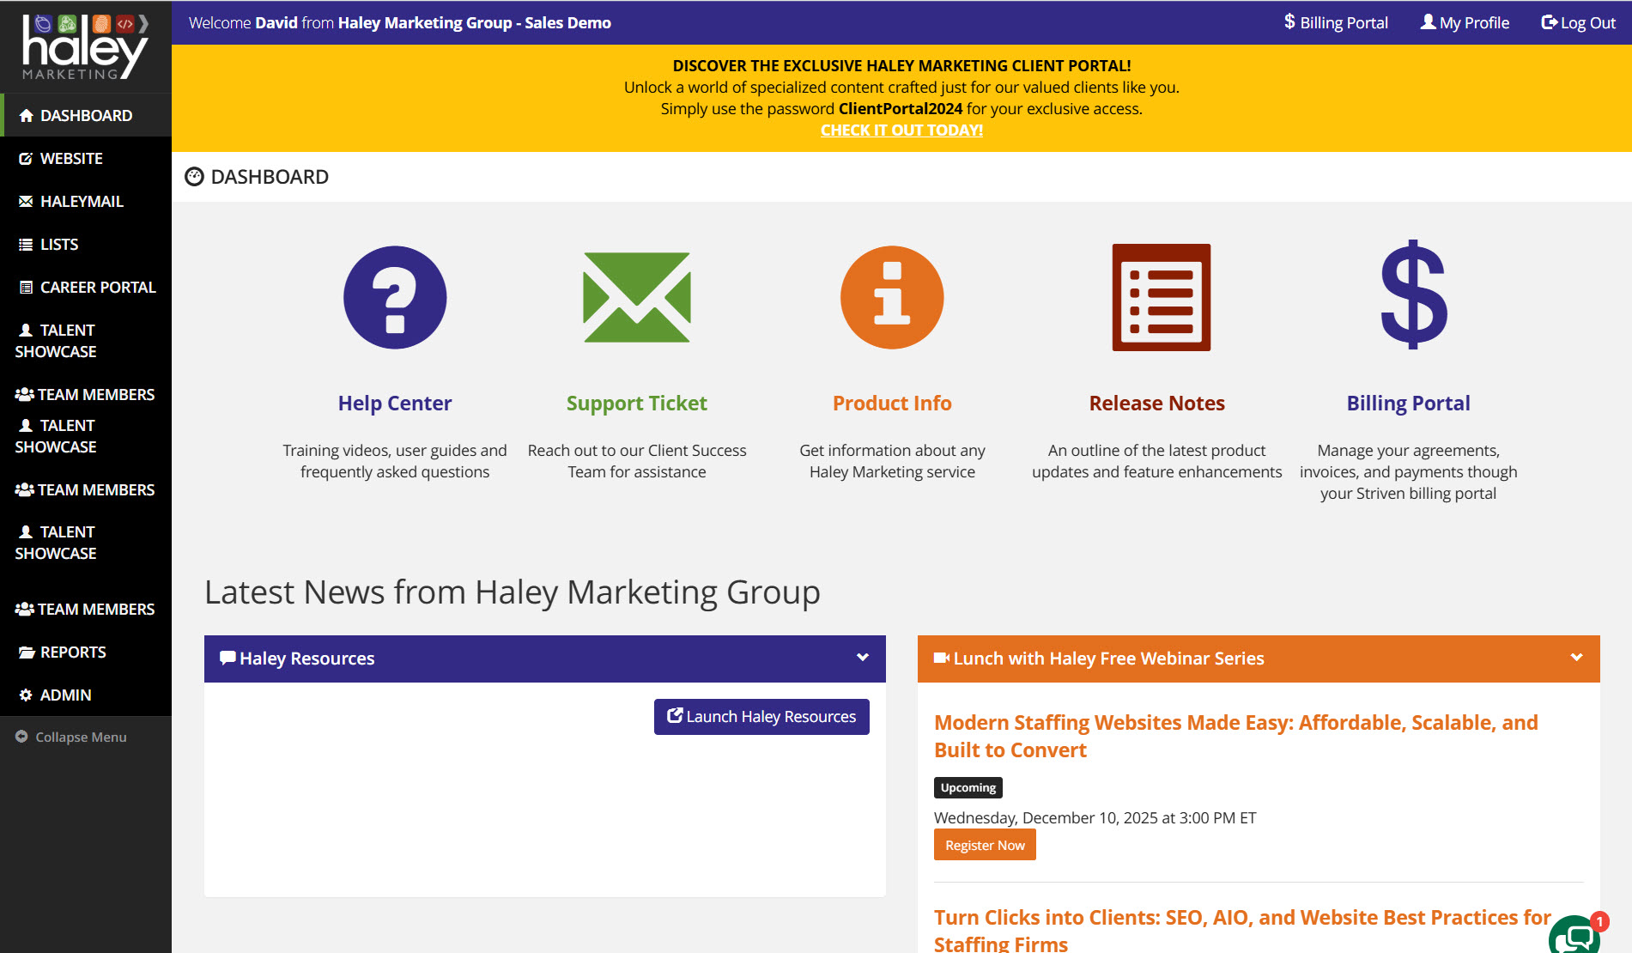Click the Launch Haley Resources button
Viewport: 1632px width, 953px height.
[761, 717]
